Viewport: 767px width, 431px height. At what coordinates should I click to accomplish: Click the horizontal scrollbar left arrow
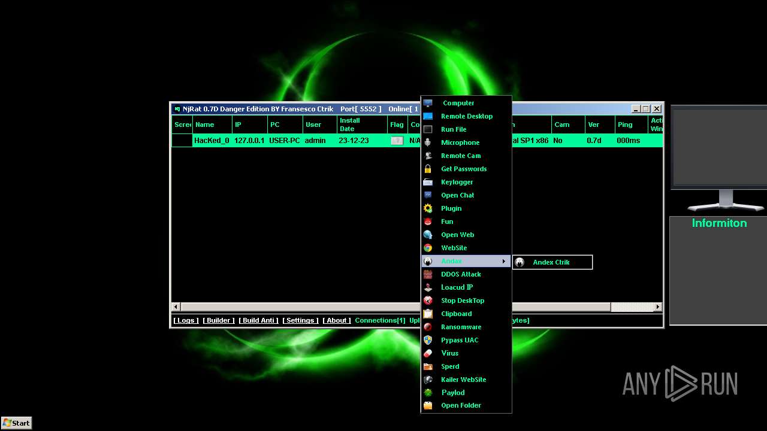(x=176, y=306)
